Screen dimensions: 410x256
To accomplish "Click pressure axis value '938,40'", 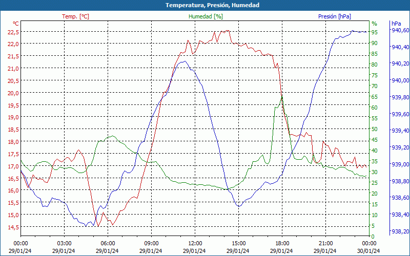I will tap(400, 215).
